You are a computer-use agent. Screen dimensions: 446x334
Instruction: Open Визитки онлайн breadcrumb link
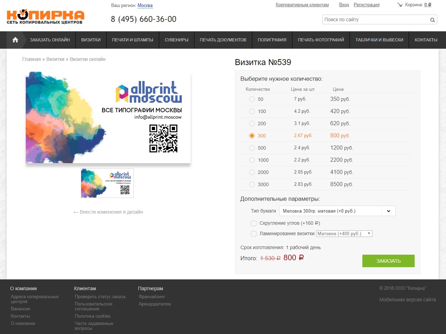pyautogui.click(x=87, y=59)
